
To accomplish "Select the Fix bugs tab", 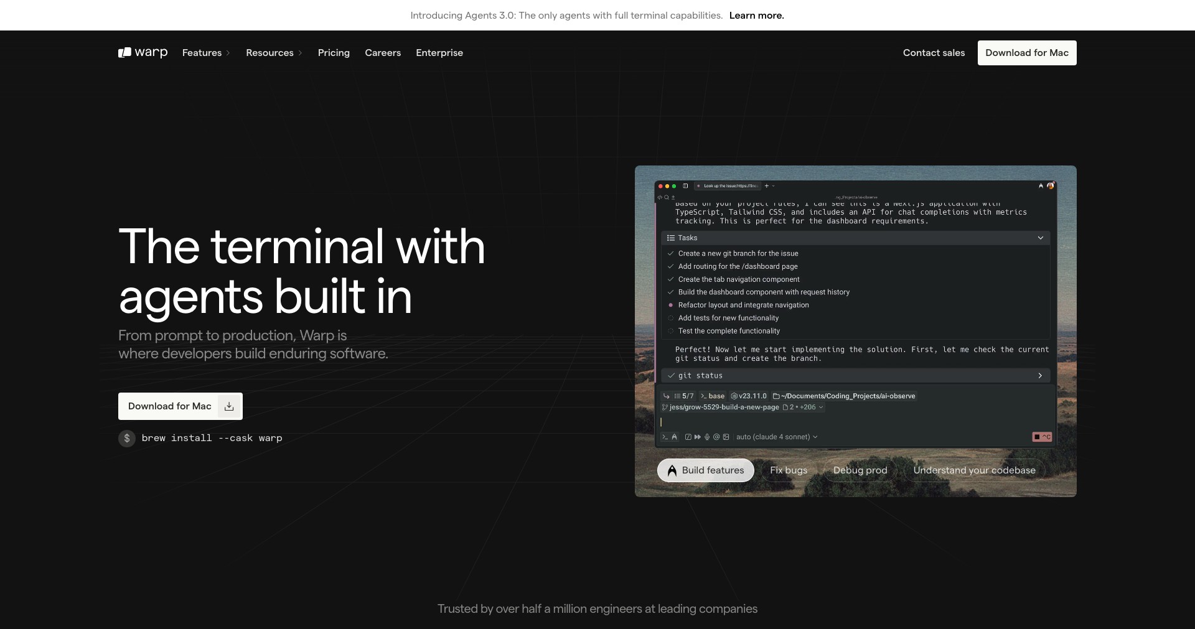I will 789,470.
